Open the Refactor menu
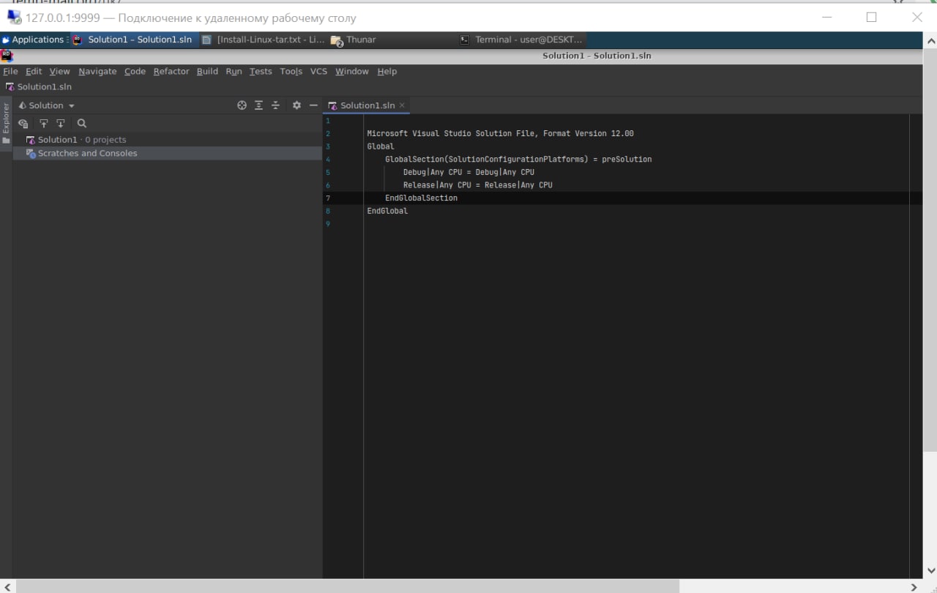 (x=171, y=71)
